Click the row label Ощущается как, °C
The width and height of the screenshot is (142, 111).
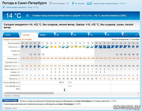(x=12, y=62)
